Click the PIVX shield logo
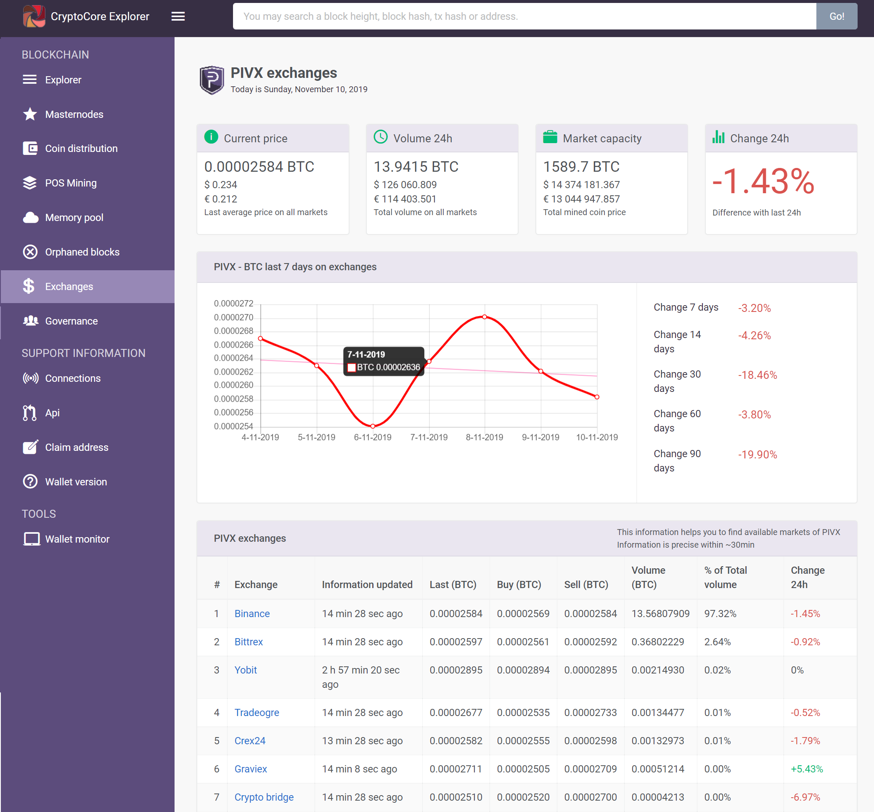The image size is (874, 812). coord(212,80)
